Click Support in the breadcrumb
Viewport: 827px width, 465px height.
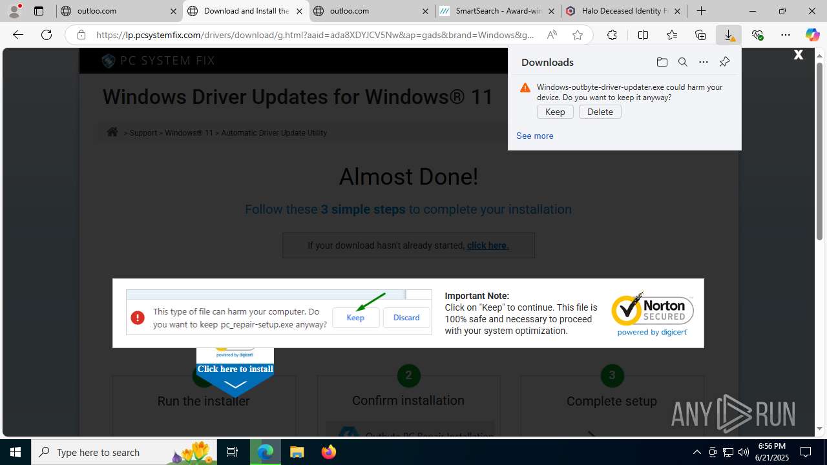pyautogui.click(x=143, y=132)
